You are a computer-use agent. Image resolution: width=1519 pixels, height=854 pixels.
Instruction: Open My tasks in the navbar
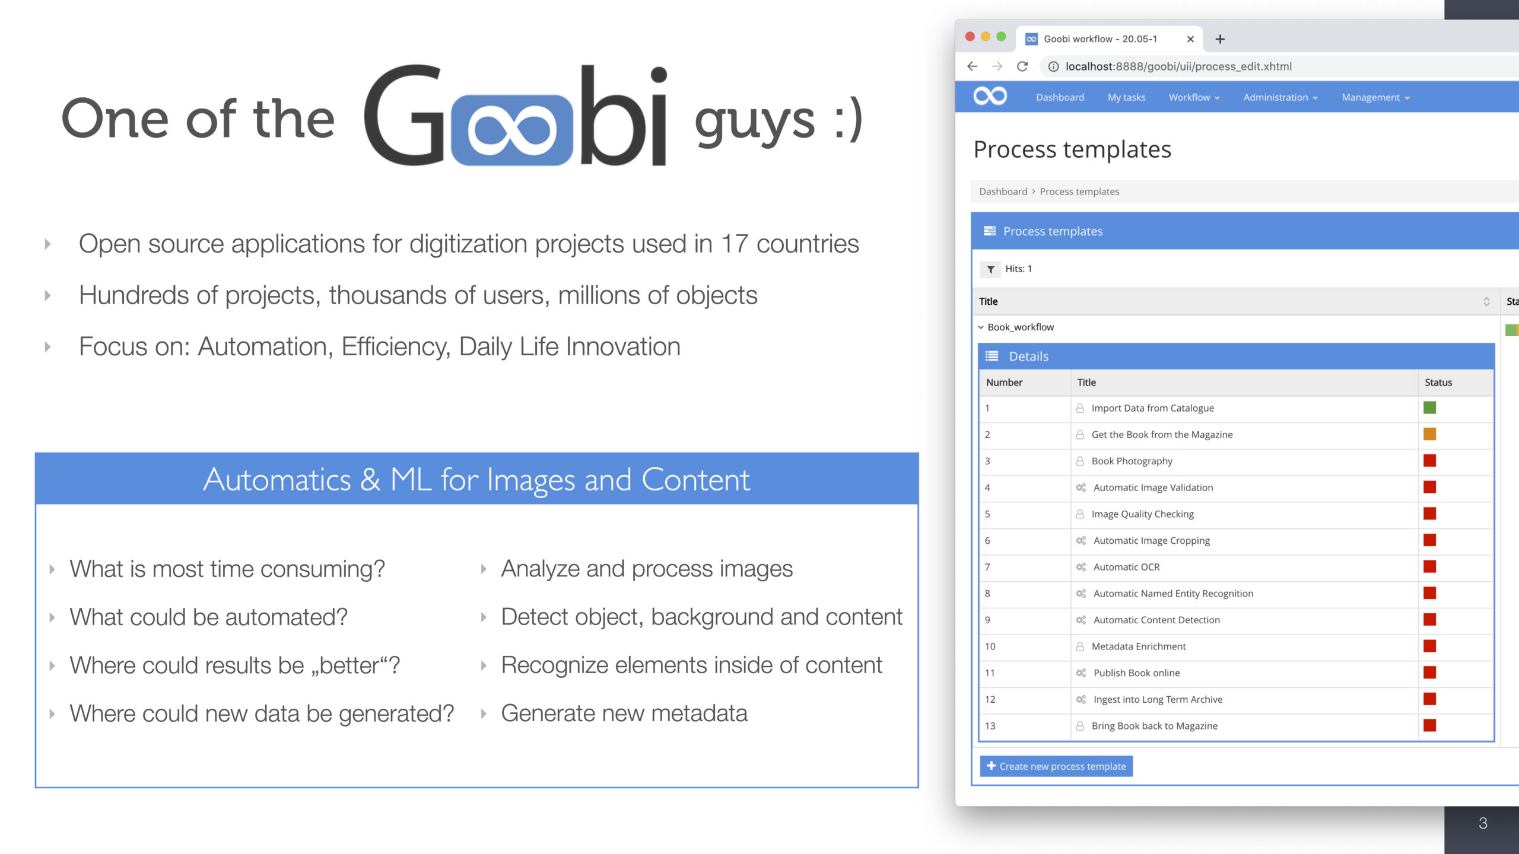(1126, 97)
